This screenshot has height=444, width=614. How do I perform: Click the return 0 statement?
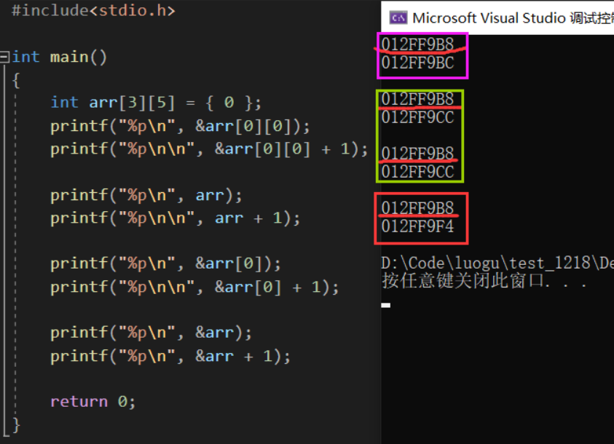pyautogui.click(x=93, y=401)
